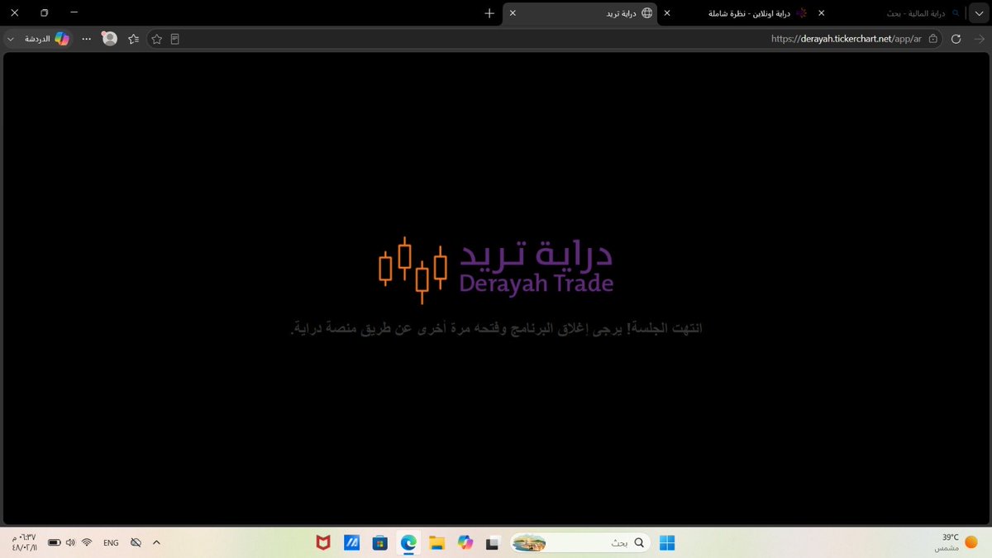992x558 pixels.
Task: Expand the الدردشة dropdown chevron
Action: click(12, 39)
